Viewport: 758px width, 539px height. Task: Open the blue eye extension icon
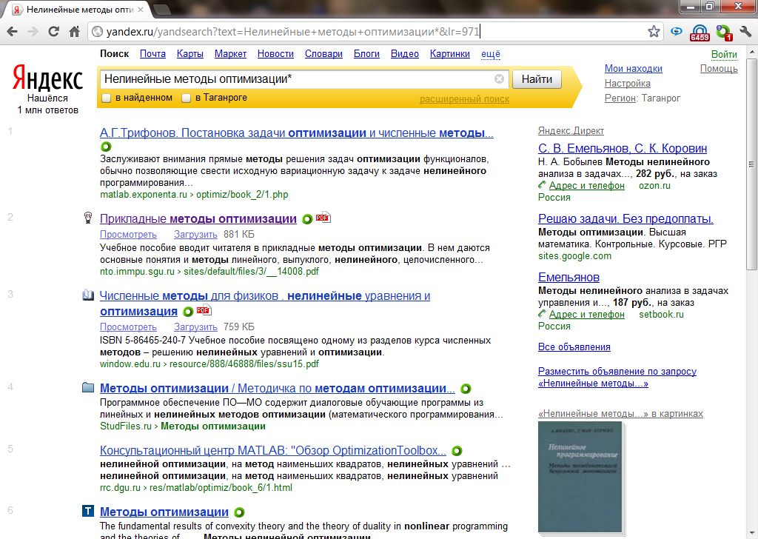tap(677, 31)
